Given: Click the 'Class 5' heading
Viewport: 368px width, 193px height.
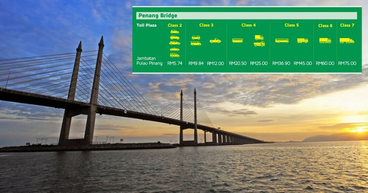Looking at the screenshot, I should (x=292, y=25).
